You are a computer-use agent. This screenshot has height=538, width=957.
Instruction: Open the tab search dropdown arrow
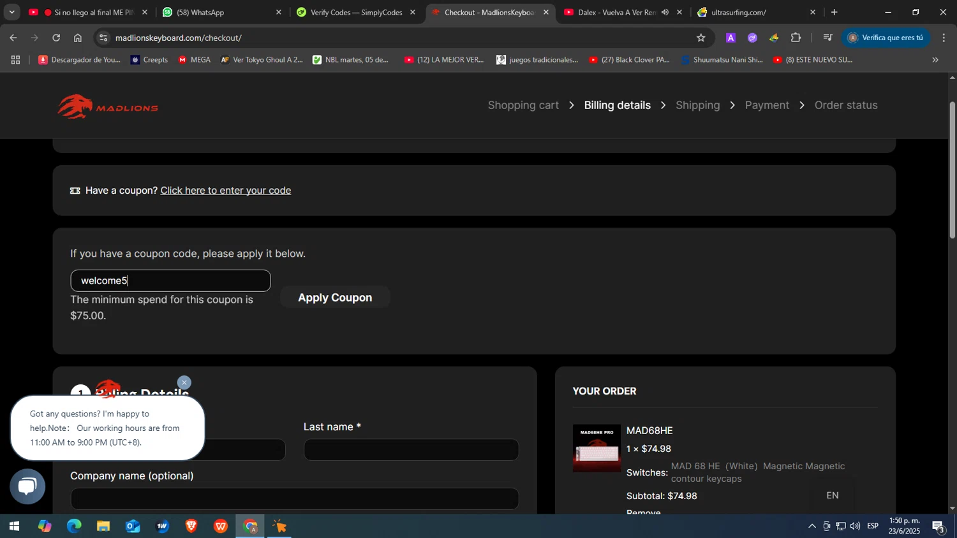point(11,12)
